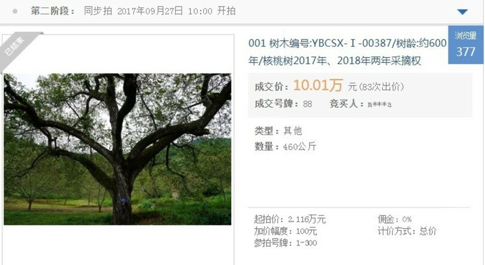This screenshot has width=485, height=265.
Task: Click the 计价方式 总价 text
Action: (x=407, y=231)
